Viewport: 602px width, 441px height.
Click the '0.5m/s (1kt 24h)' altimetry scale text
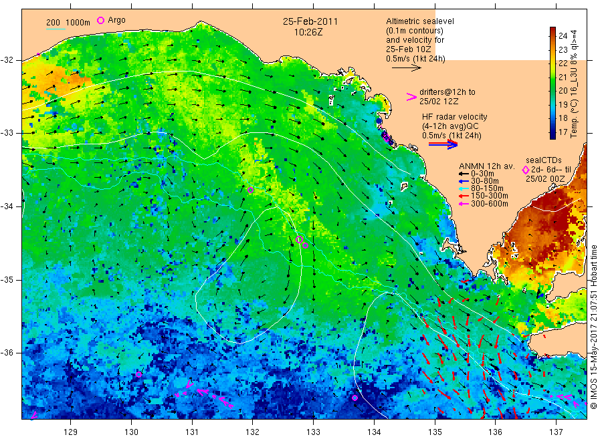tap(415, 59)
